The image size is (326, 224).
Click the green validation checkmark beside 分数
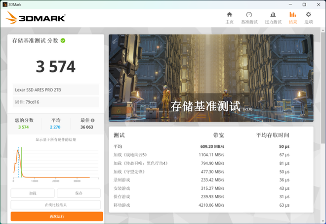click(63, 41)
